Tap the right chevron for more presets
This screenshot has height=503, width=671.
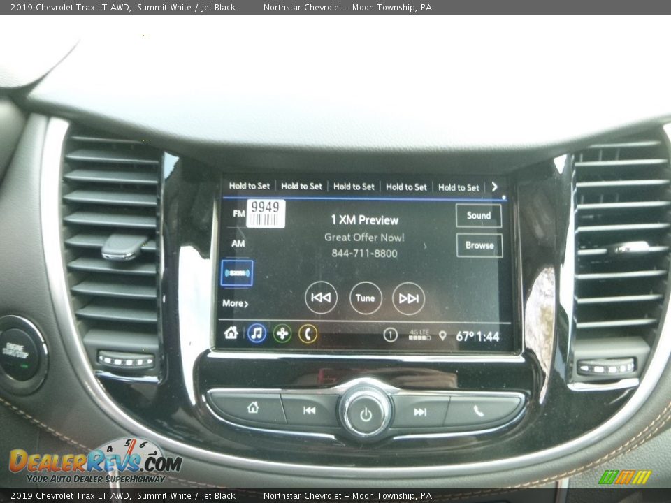point(494,187)
